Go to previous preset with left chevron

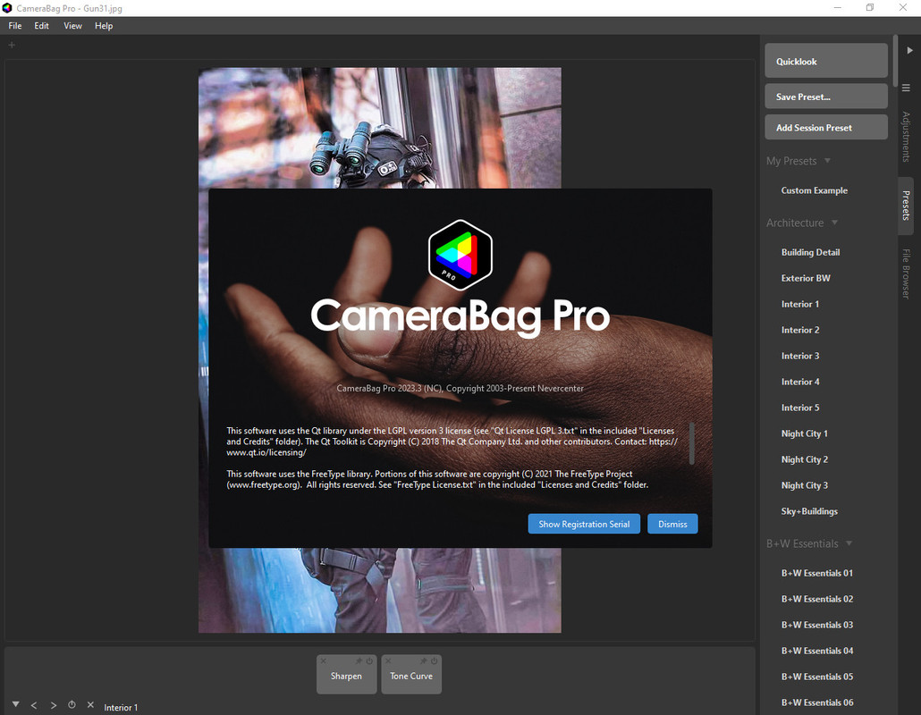[34, 705]
